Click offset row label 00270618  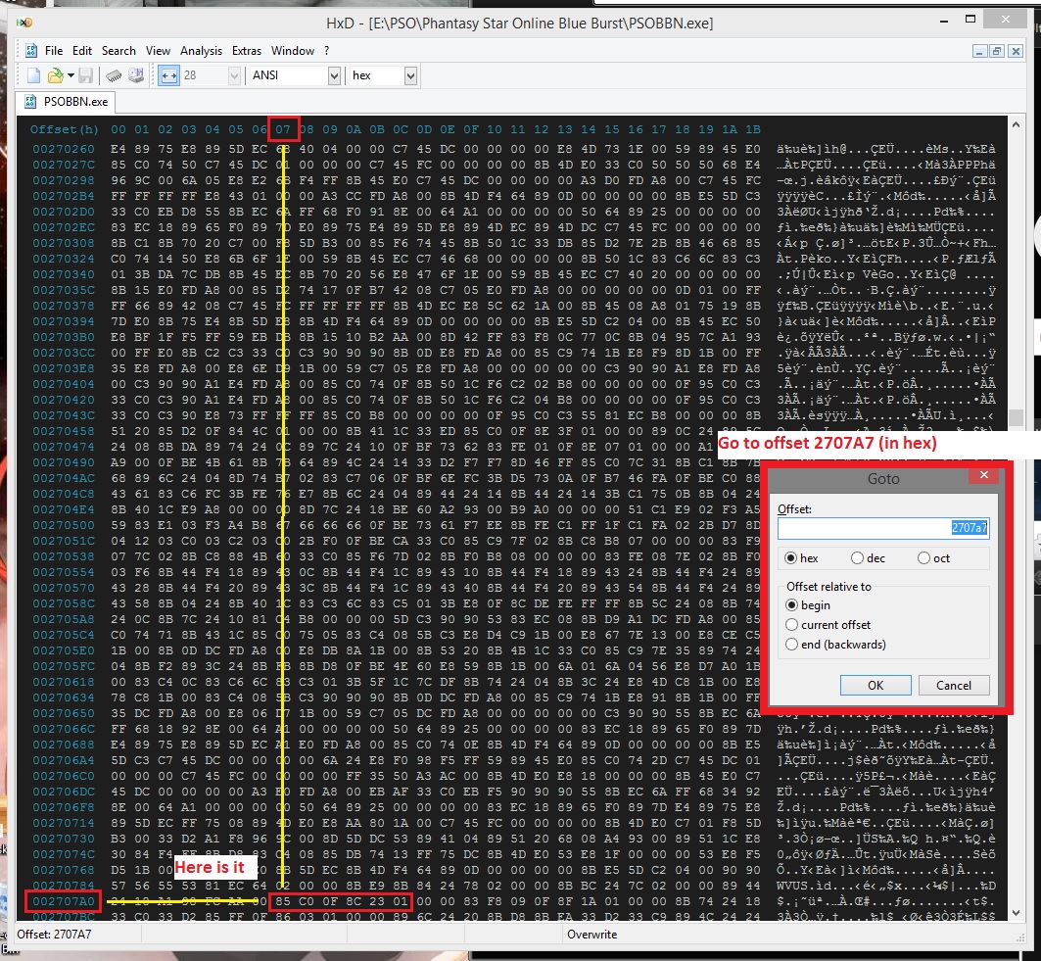point(64,682)
